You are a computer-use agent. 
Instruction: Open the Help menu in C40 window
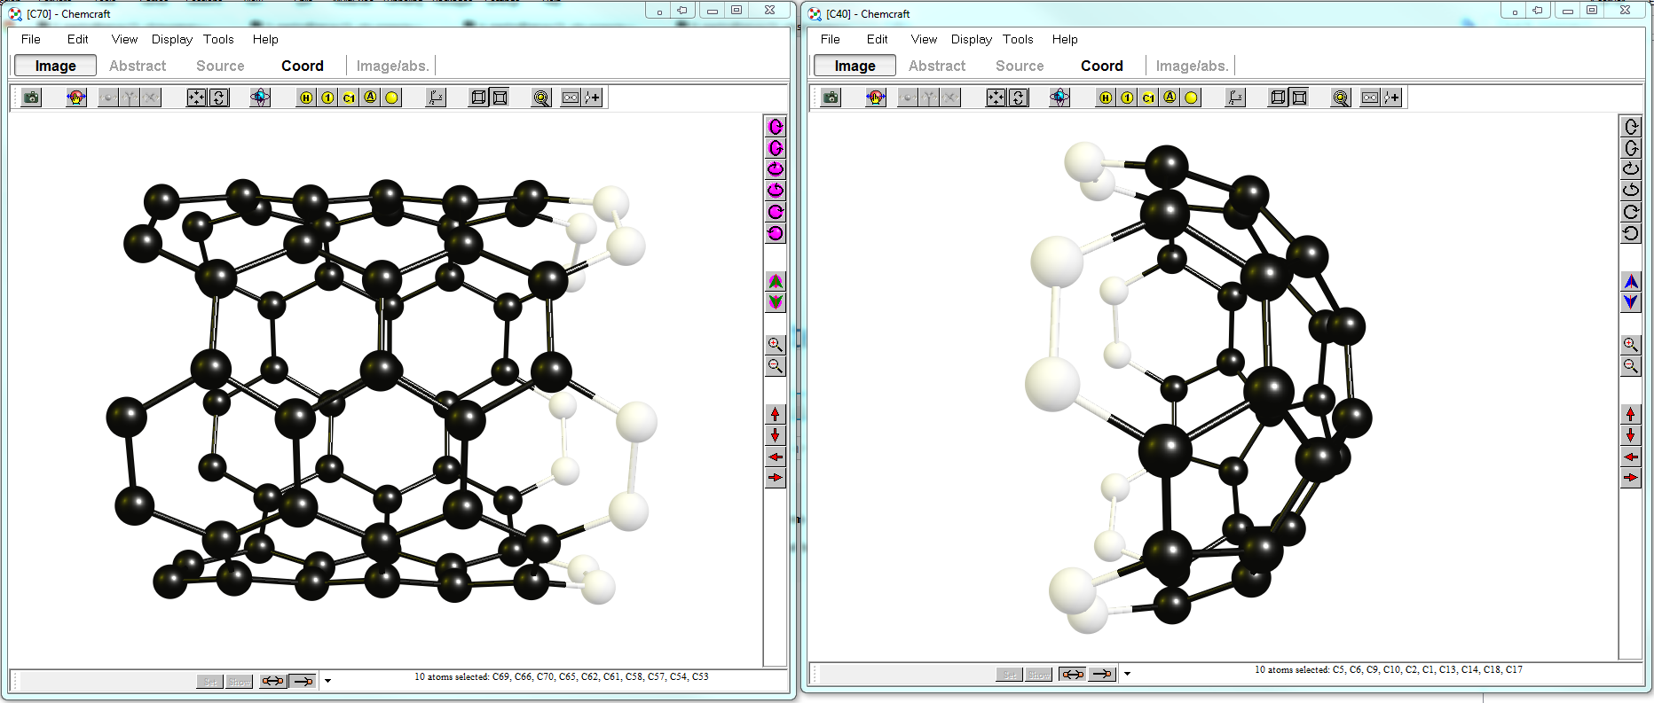1065,39
